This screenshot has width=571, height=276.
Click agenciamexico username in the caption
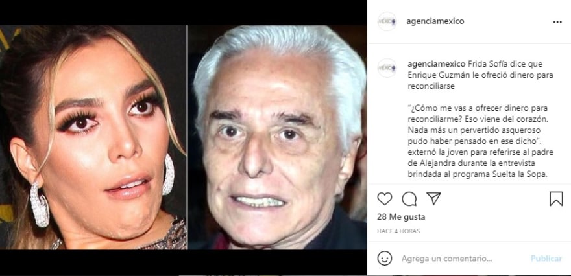(436, 64)
